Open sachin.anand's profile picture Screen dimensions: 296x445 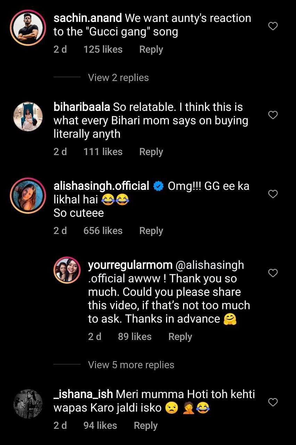[28, 27]
